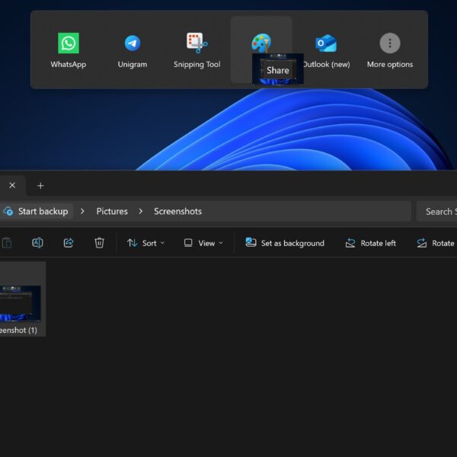
Task: Pick Outlook (new) as share target
Action: click(x=326, y=50)
